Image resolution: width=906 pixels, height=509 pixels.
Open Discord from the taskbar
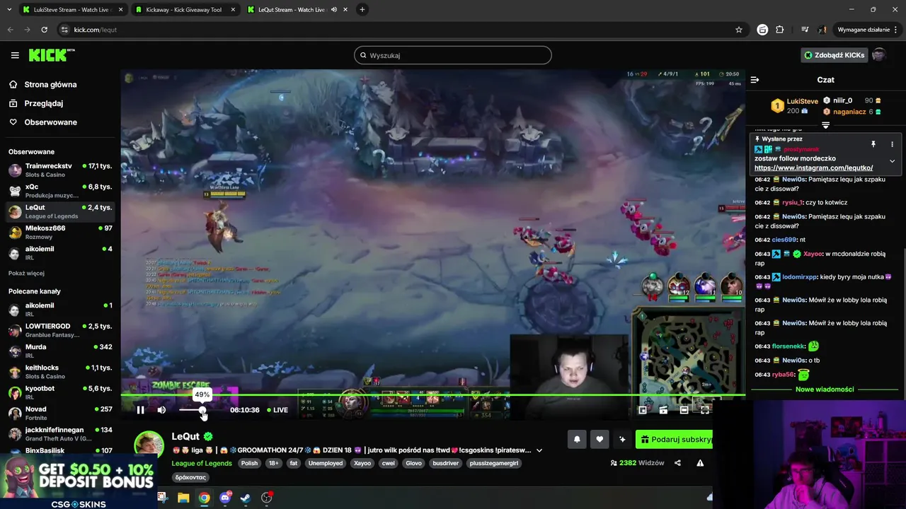pos(225,498)
